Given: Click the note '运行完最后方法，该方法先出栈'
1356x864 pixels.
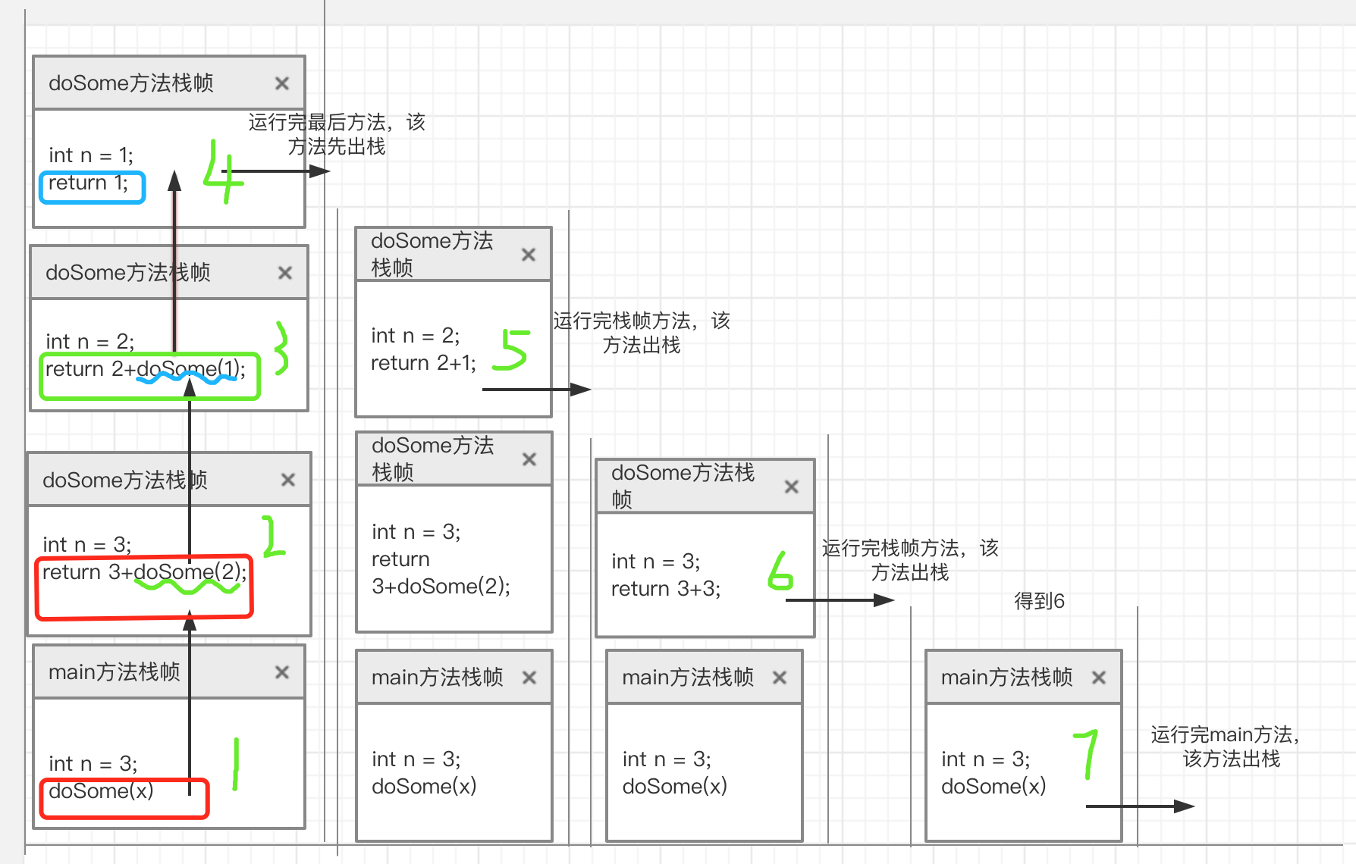Looking at the screenshot, I should pyautogui.click(x=337, y=134).
